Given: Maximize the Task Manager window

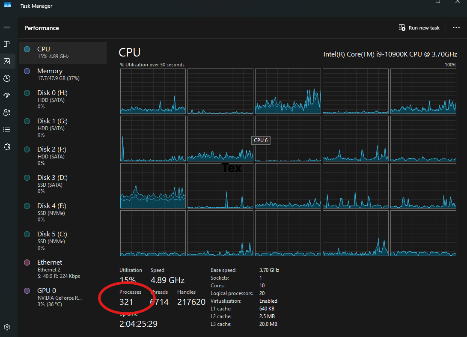Looking at the screenshot, I should point(437,2).
